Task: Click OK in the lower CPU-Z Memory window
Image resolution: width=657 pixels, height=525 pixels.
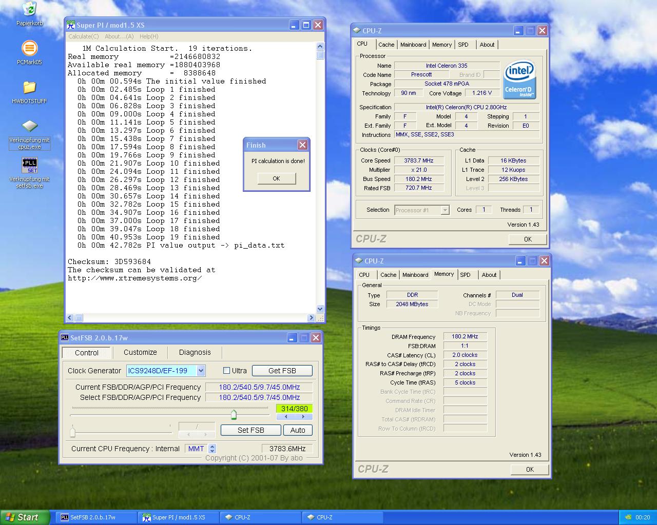Action: [530, 469]
